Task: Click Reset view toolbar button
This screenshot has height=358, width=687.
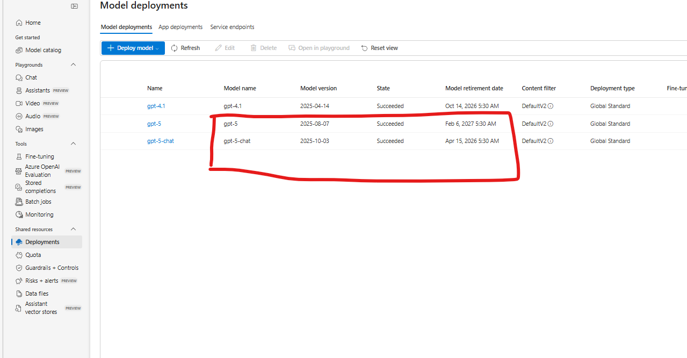Action: [380, 48]
